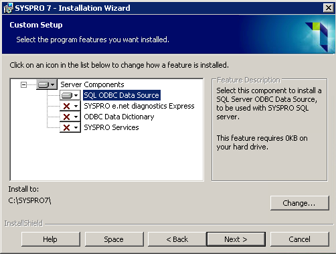This screenshot has width=336, height=254.
Task: Proceed with the Next > button
Action: pos(236,239)
